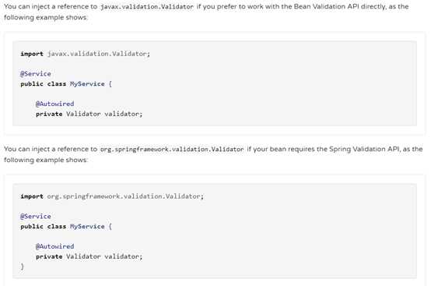Click 'following example shows' under the springframework sentence

coord(45,160)
